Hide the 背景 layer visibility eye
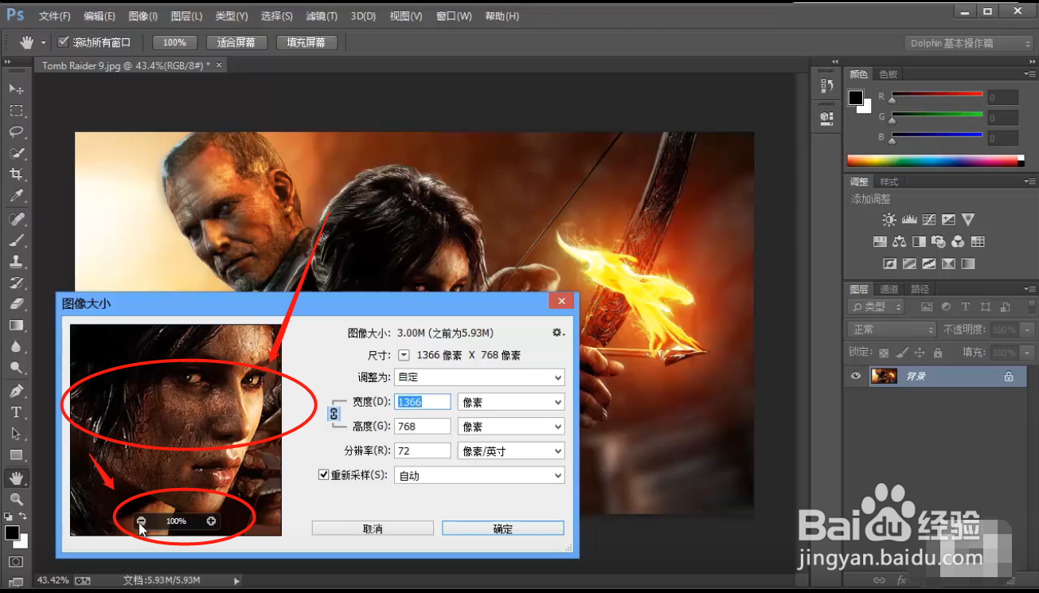Viewport: 1039px width, 593px height. point(856,376)
